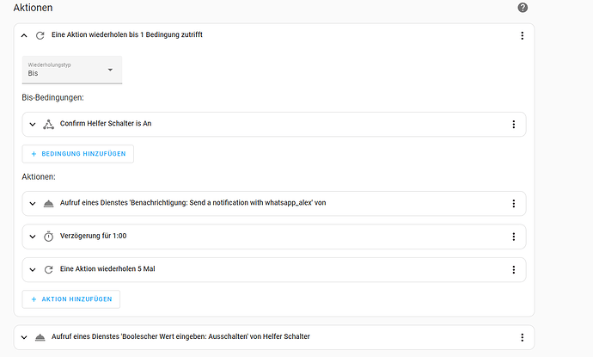Click the repeat icon for 'wiederholen 5 Mal'
The image size is (593, 357).
(48, 269)
